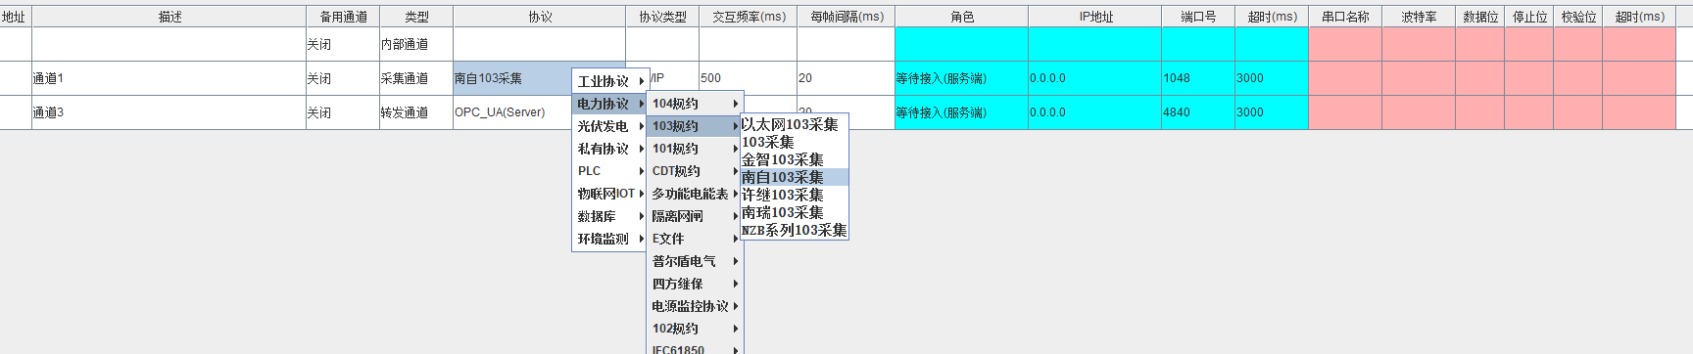The width and height of the screenshot is (1693, 354).
Task: Select the 采集通道 type cell
Action: click(x=416, y=78)
